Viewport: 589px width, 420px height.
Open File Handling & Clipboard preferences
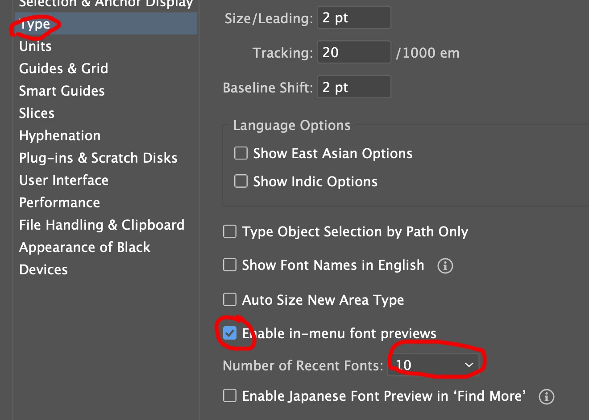point(102,225)
